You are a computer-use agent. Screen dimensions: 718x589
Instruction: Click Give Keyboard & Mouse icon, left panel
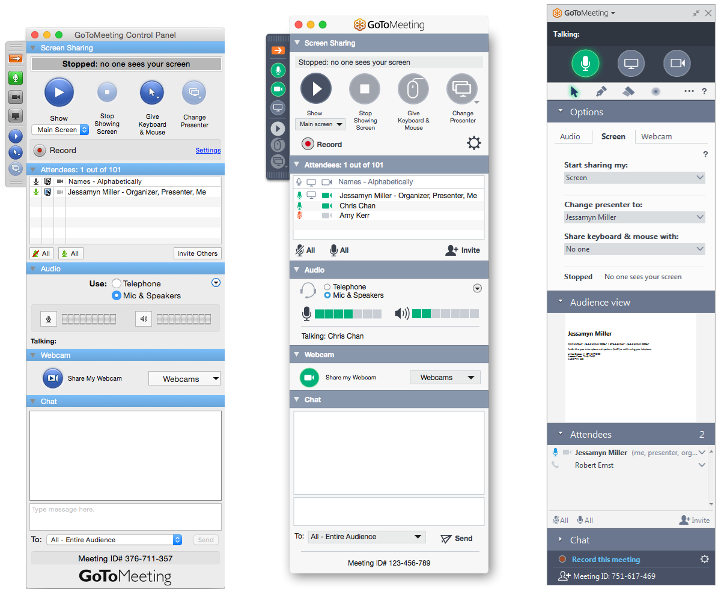(152, 93)
